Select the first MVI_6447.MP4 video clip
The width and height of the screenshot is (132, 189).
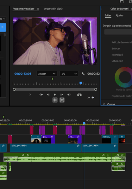click(x=46, y=148)
